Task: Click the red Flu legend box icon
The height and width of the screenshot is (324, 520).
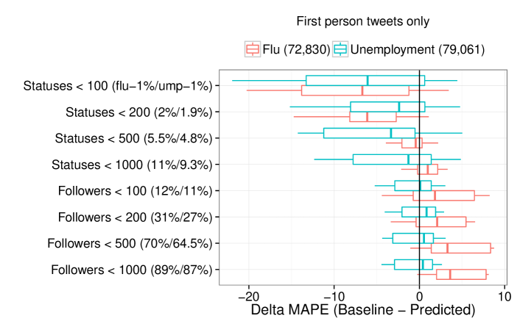Action: pyautogui.click(x=252, y=50)
